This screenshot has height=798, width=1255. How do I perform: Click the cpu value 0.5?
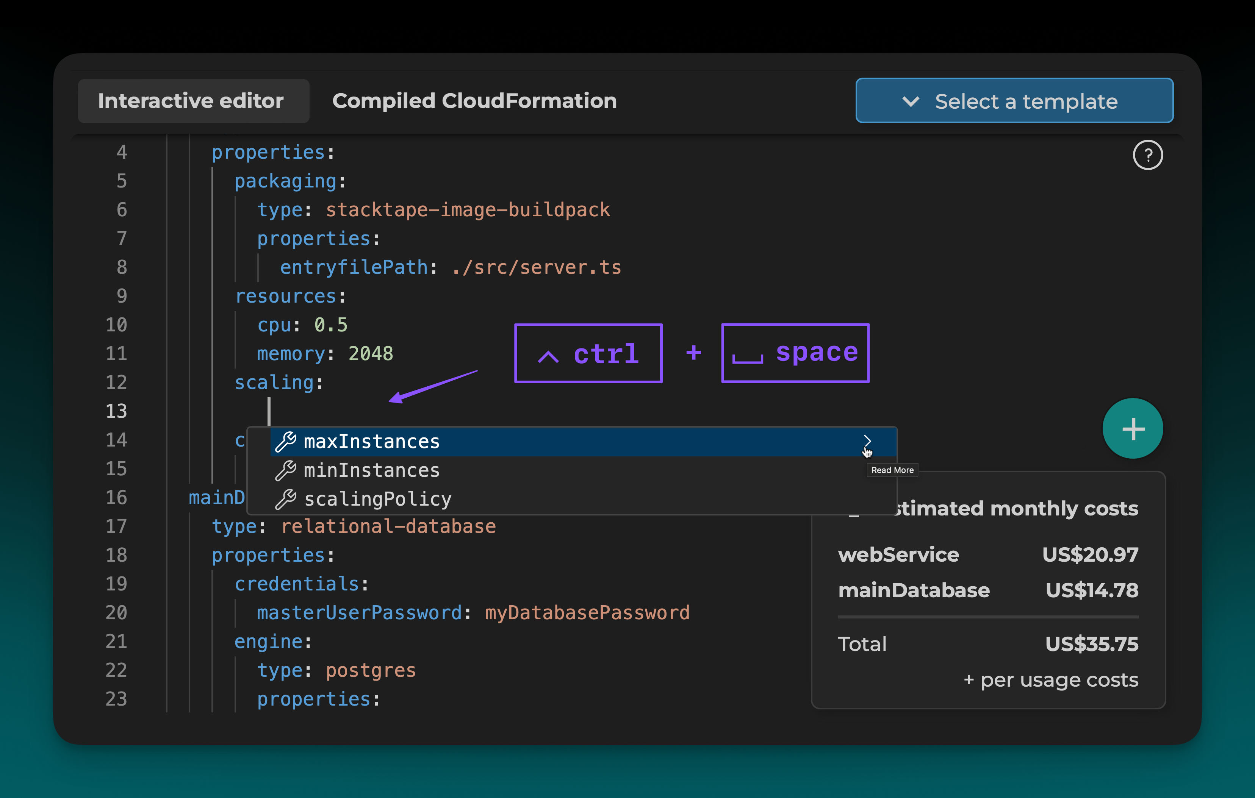tap(330, 325)
